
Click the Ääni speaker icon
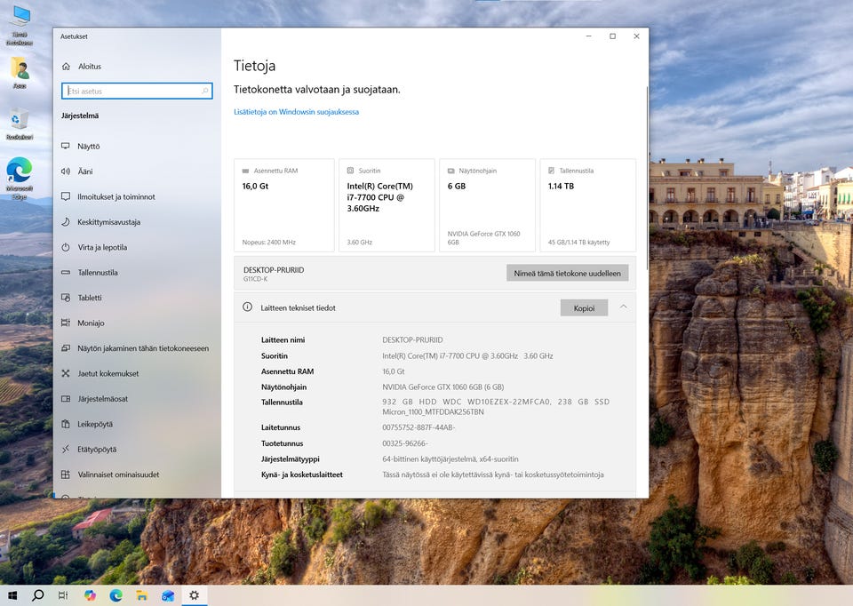[66, 171]
